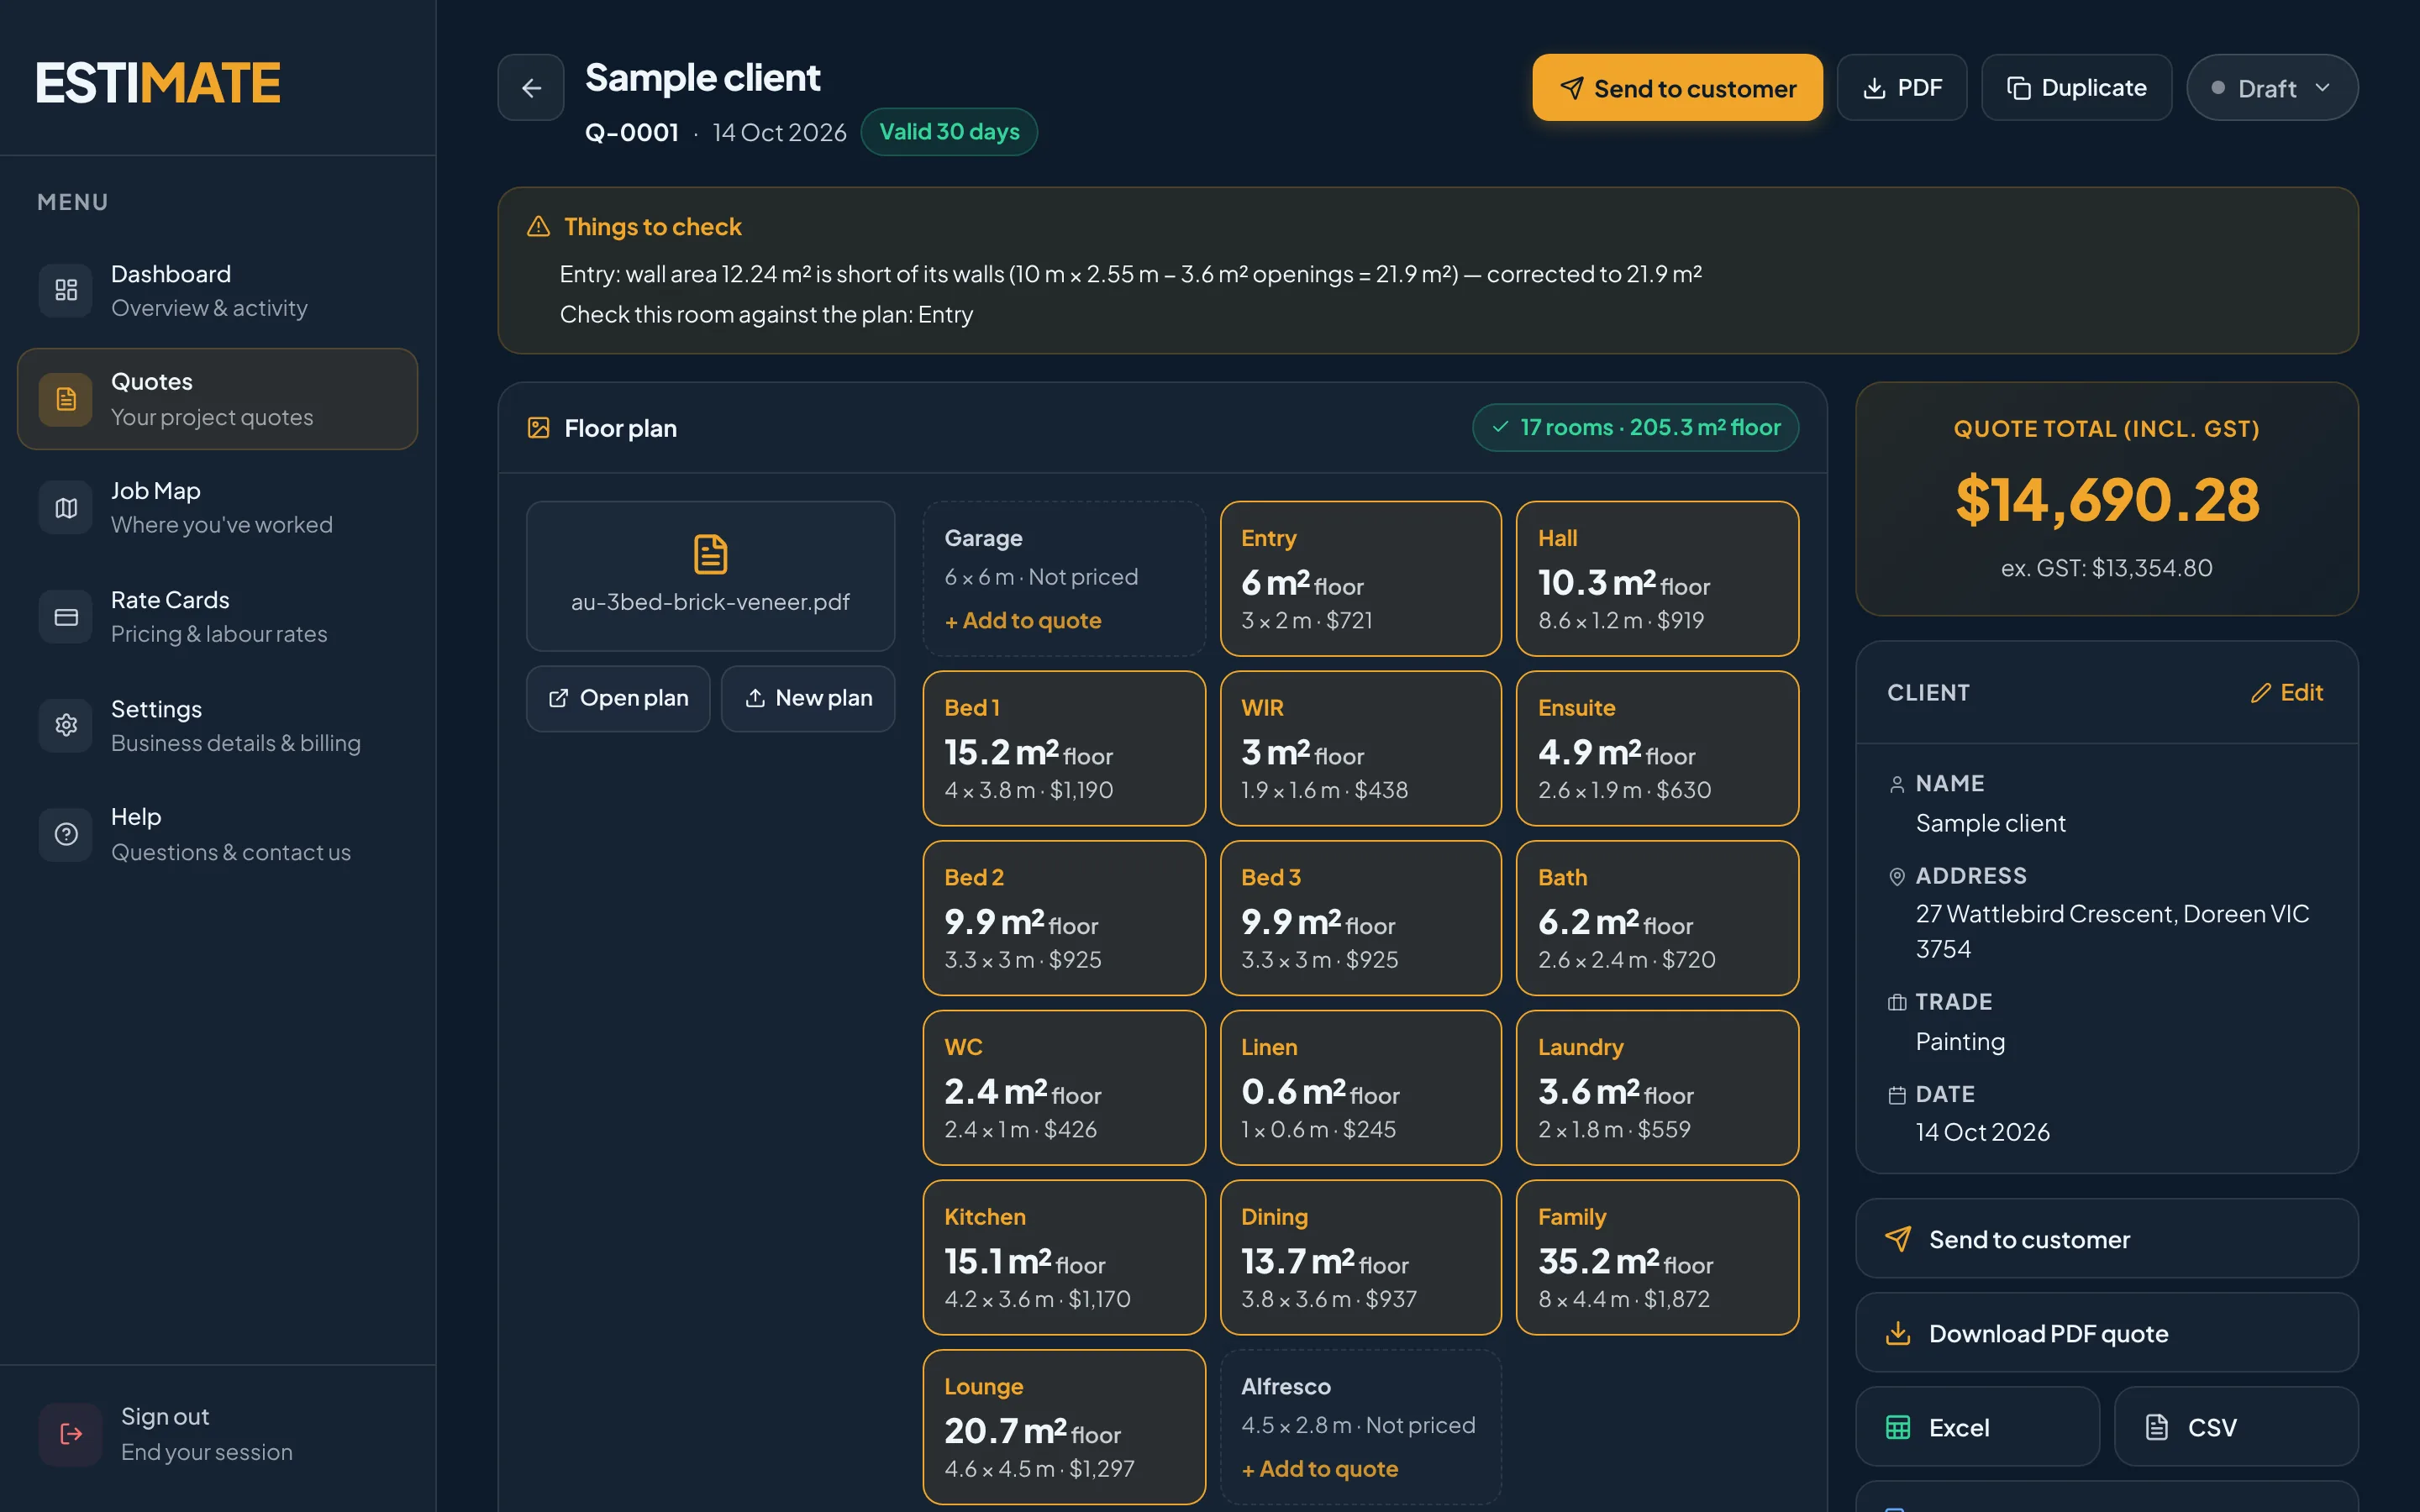Viewport: 2420px width, 1512px height.
Task: Click the Open plan button
Action: point(618,698)
